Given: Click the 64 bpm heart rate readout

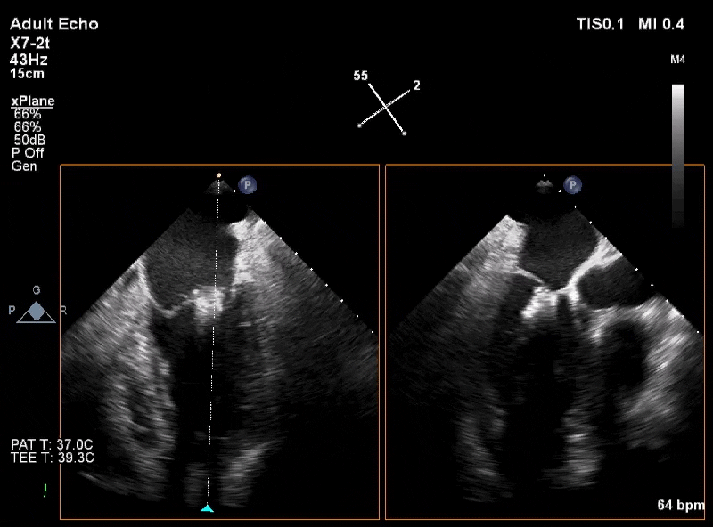Looking at the screenshot, I should pyautogui.click(x=681, y=506).
